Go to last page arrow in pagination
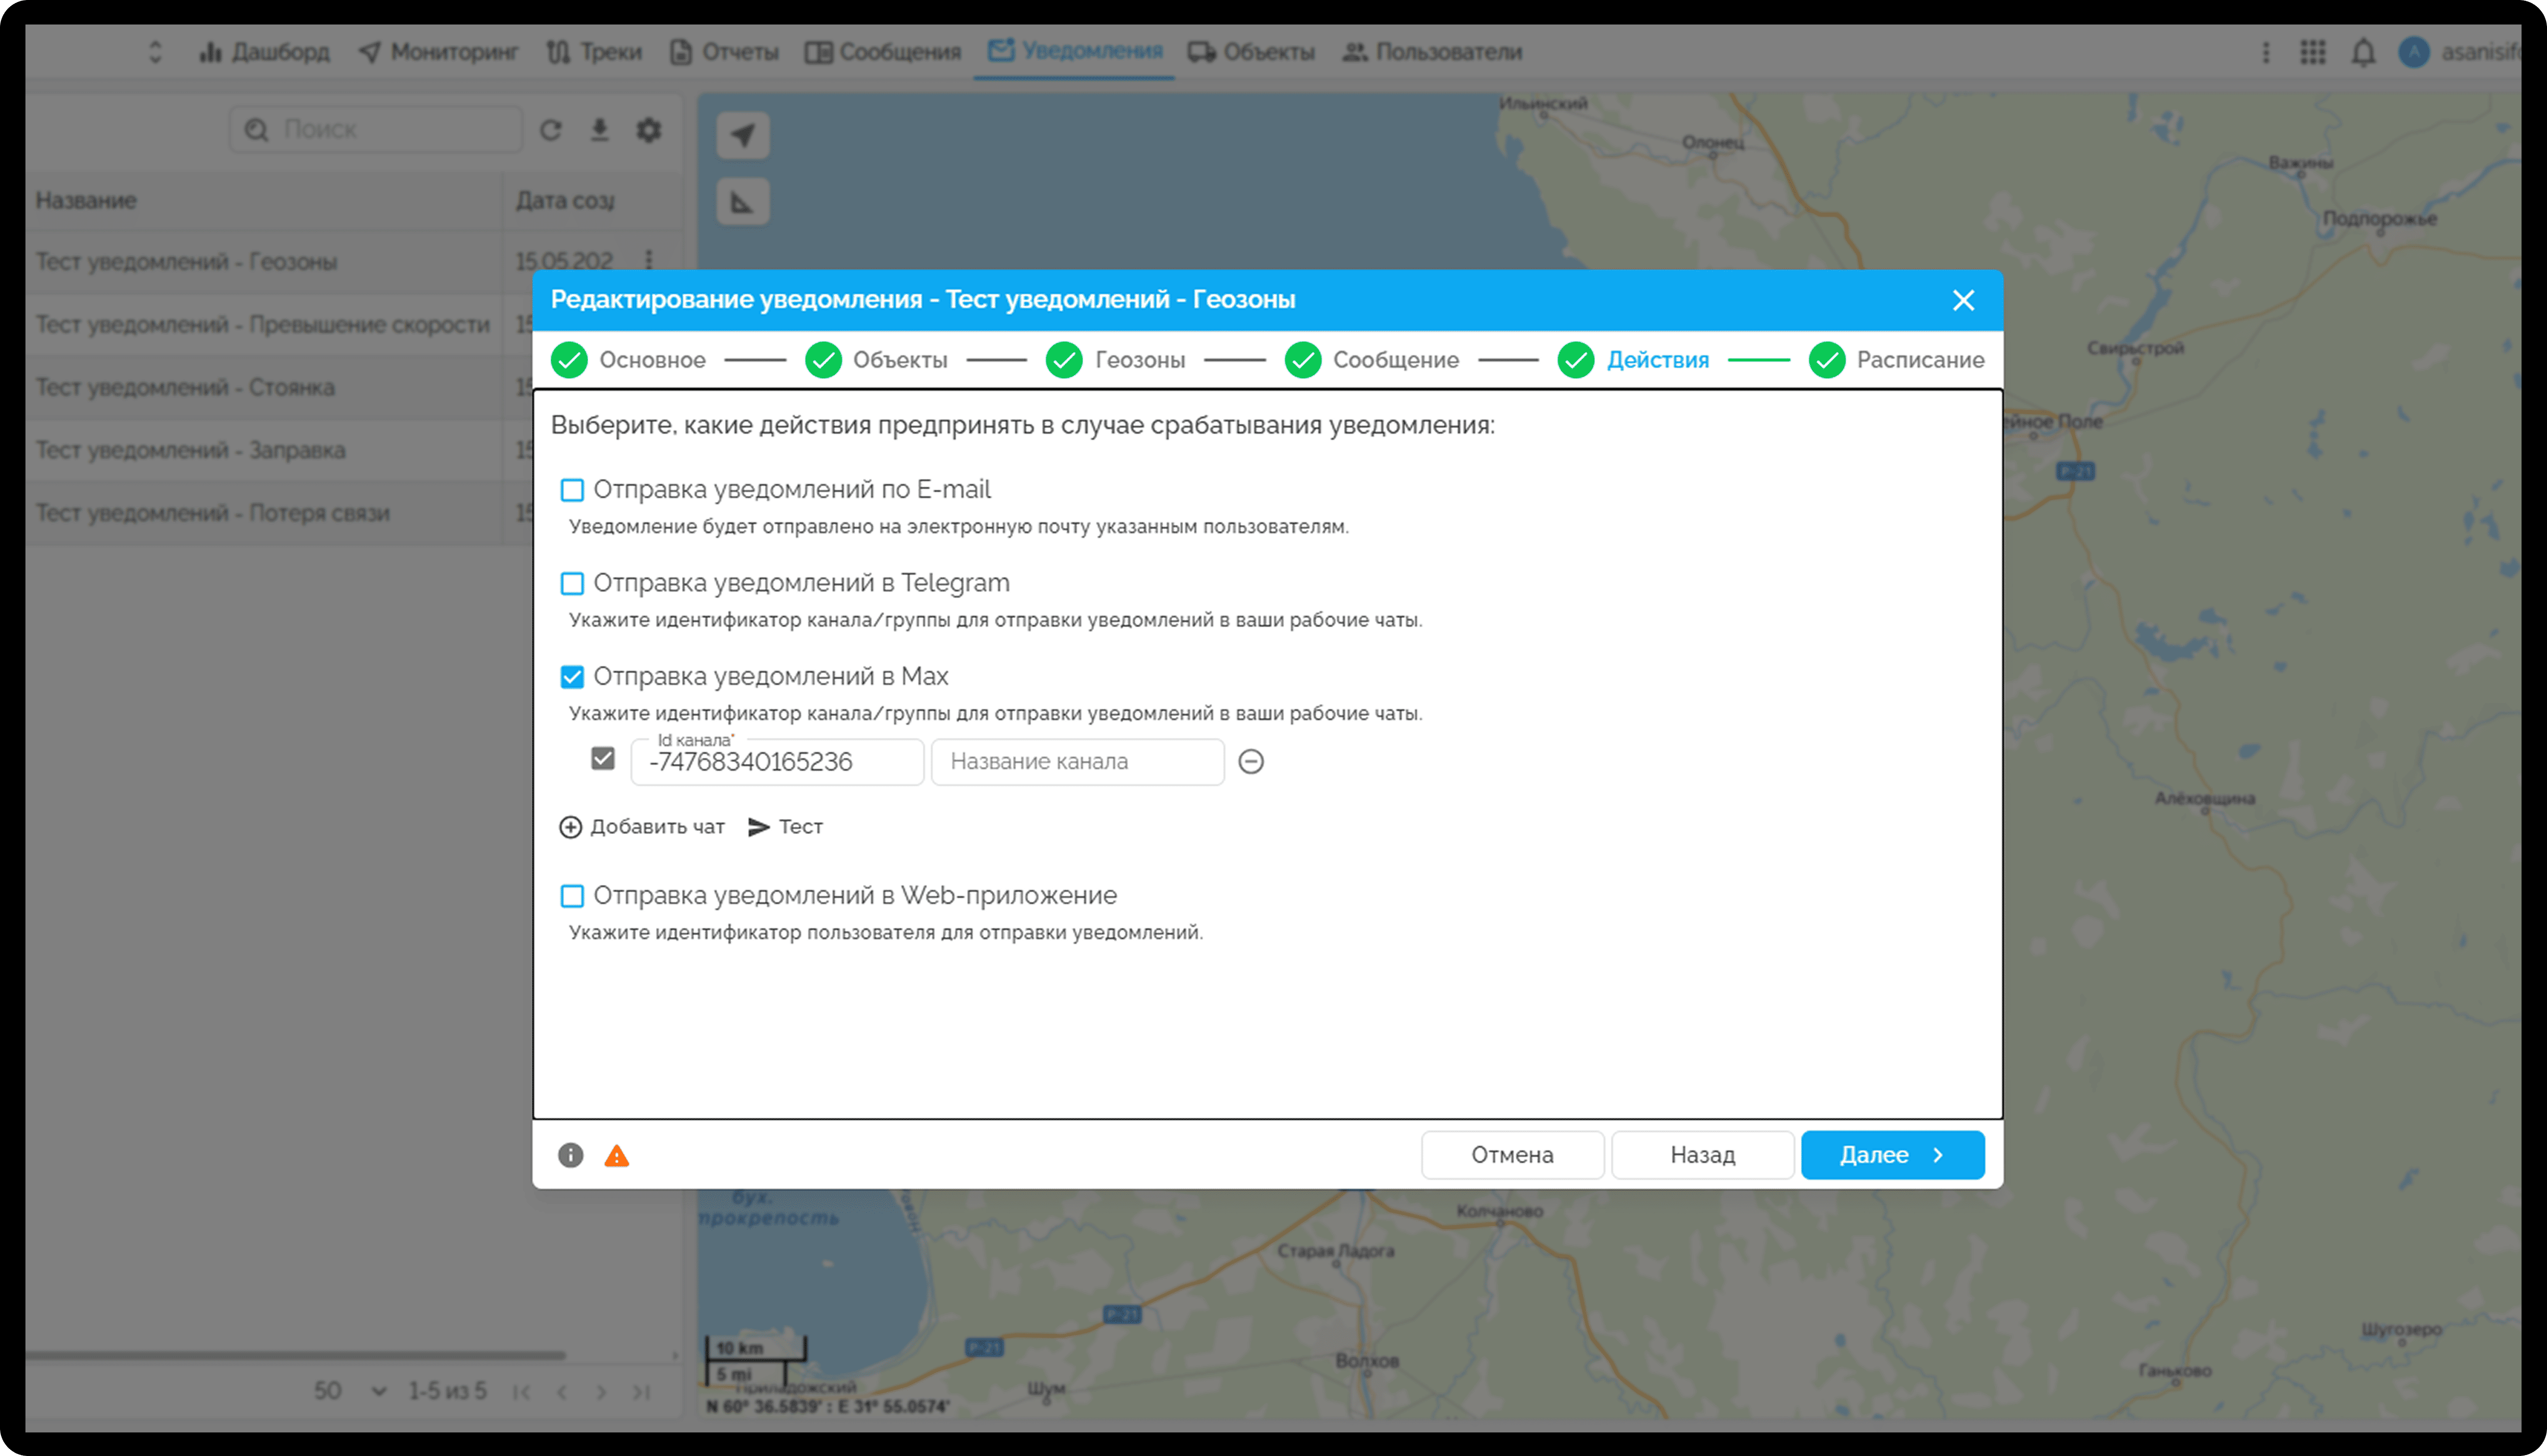The height and width of the screenshot is (1456, 2547). click(x=641, y=1392)
